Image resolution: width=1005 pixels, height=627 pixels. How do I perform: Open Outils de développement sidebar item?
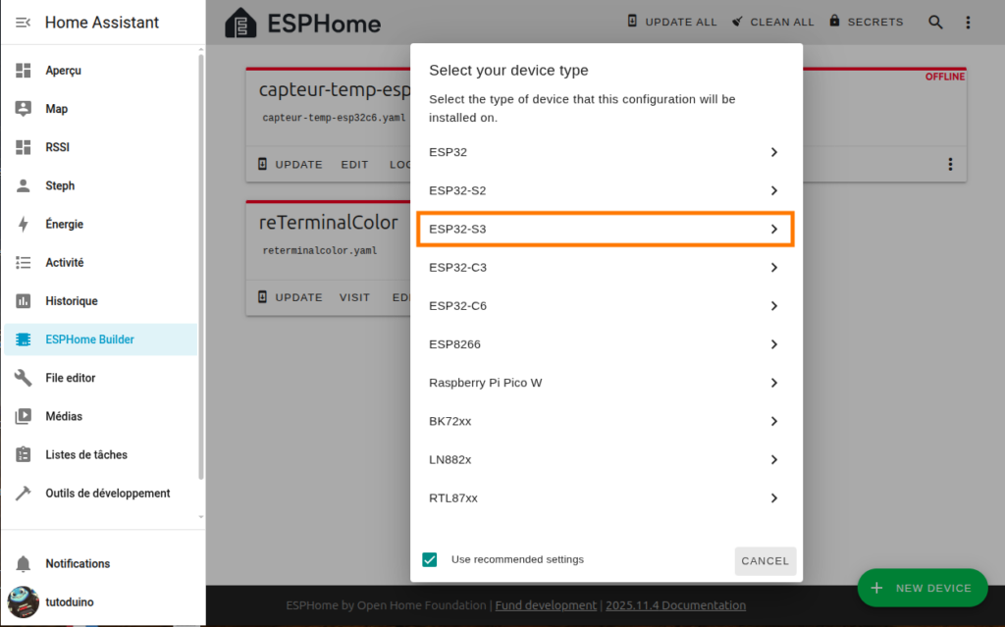pos(108,494)
